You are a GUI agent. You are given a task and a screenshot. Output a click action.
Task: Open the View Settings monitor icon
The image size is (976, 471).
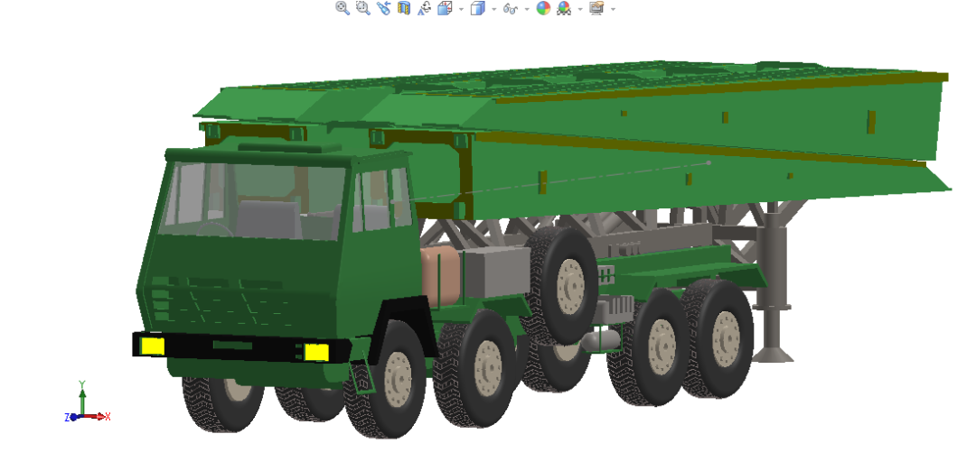coord(597,8)
